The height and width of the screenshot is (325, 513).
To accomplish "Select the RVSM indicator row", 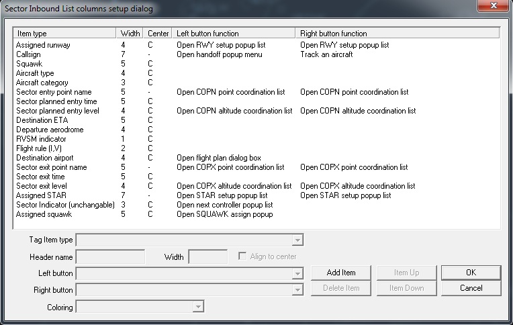I will tap(256, 139).
